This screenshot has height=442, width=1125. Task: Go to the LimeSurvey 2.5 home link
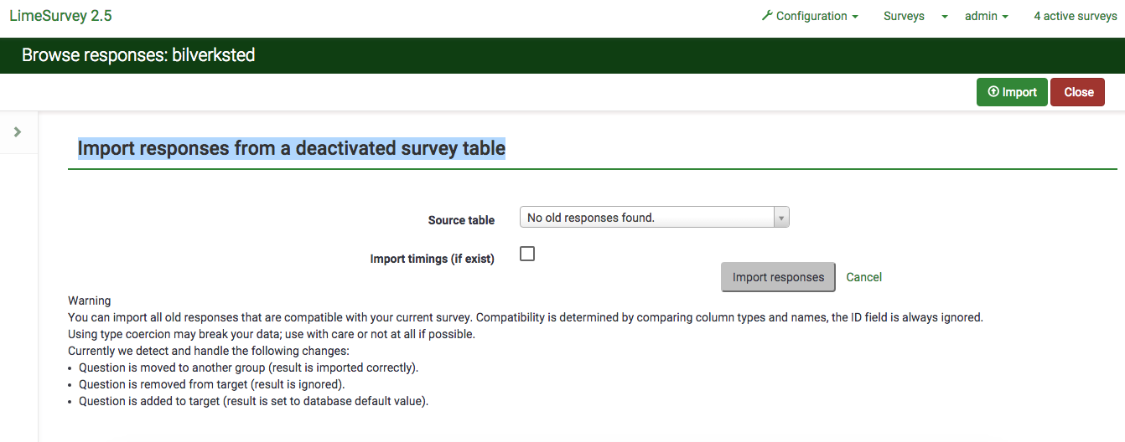(x=60, y=16)
